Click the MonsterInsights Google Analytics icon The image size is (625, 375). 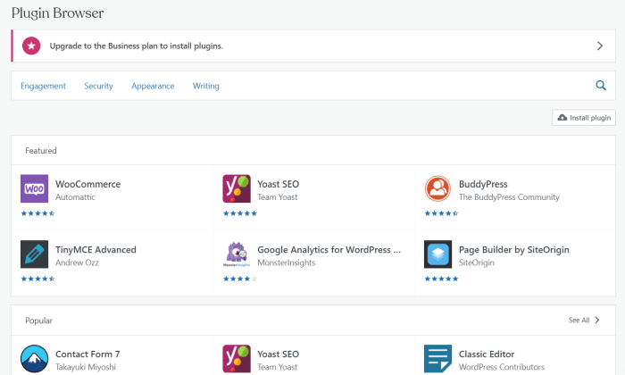click(237, 254)
